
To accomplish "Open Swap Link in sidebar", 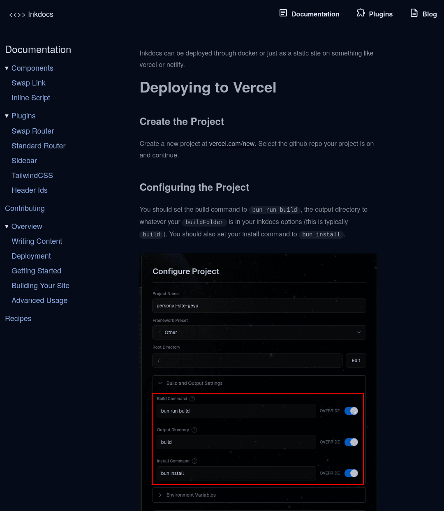I will pos(28,83).
